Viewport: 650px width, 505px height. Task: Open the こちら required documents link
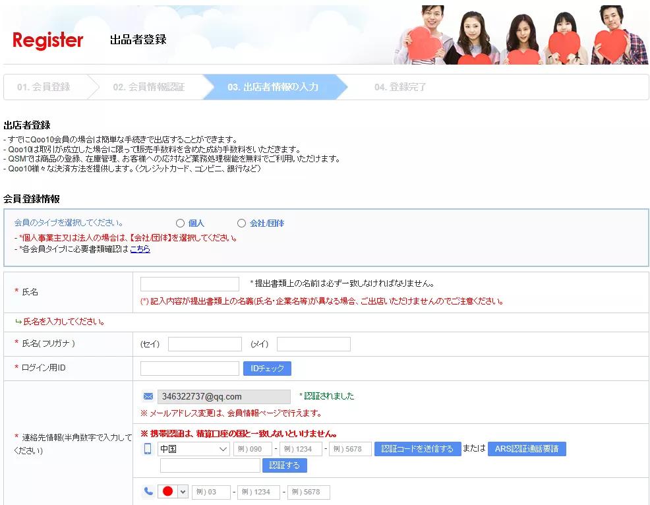(x=140, y=249)
